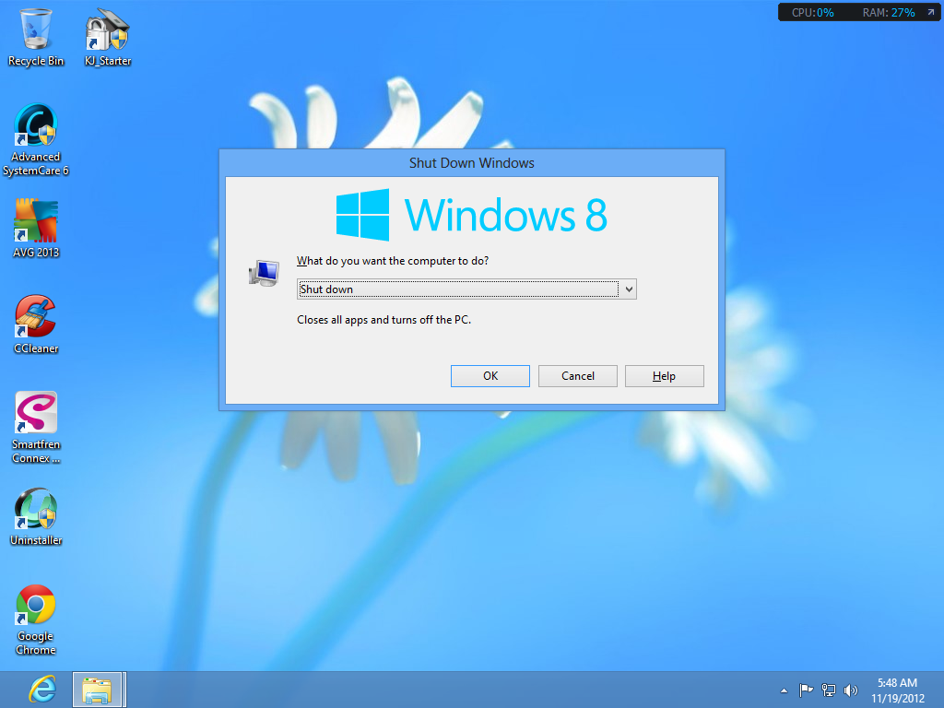Open the Shut down action dropdown
944x708 pixels.
pos(466,289)
